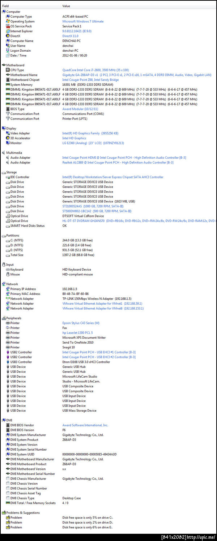Open the Intel Cougar Point USB EHCI #1 link
This screenshot has width=217, height=541.
(99, 352)
